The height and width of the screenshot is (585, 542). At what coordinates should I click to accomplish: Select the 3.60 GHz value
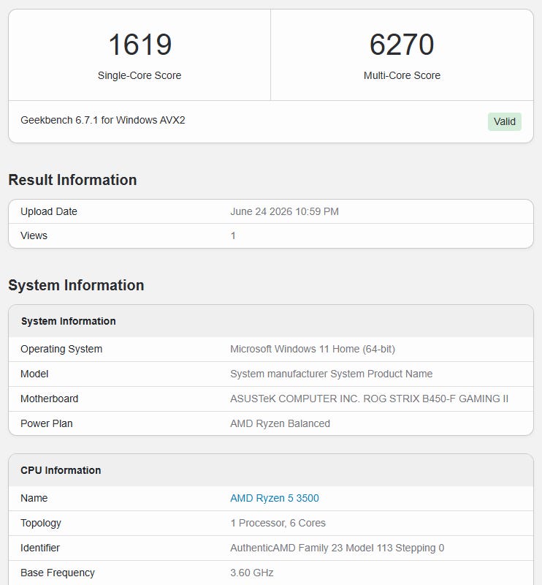251,573
